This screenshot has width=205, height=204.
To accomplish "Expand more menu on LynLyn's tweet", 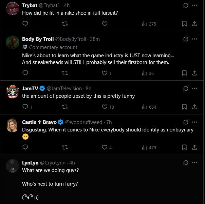I will pyautogui.click(x=195, y=162).
